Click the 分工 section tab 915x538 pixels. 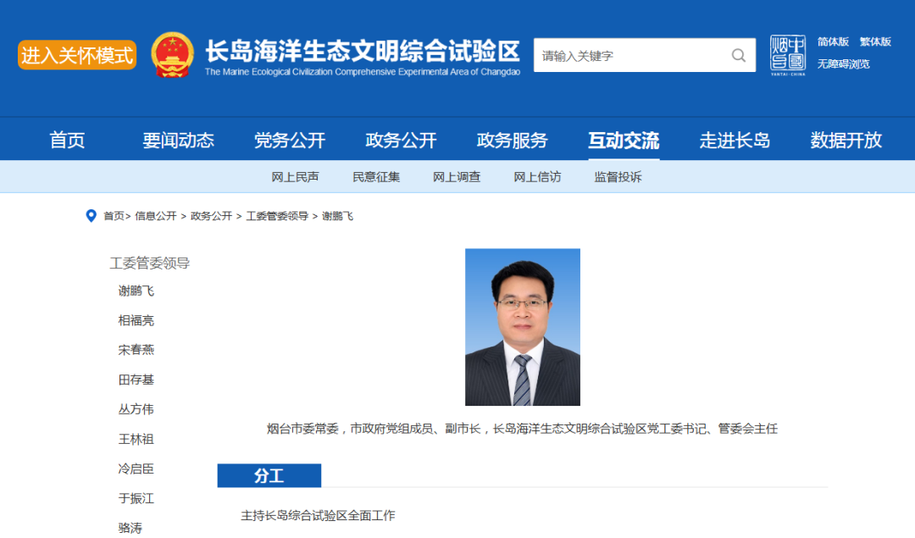[269, 475]
